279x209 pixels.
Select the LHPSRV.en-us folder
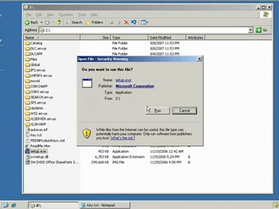tap(39, 76)
